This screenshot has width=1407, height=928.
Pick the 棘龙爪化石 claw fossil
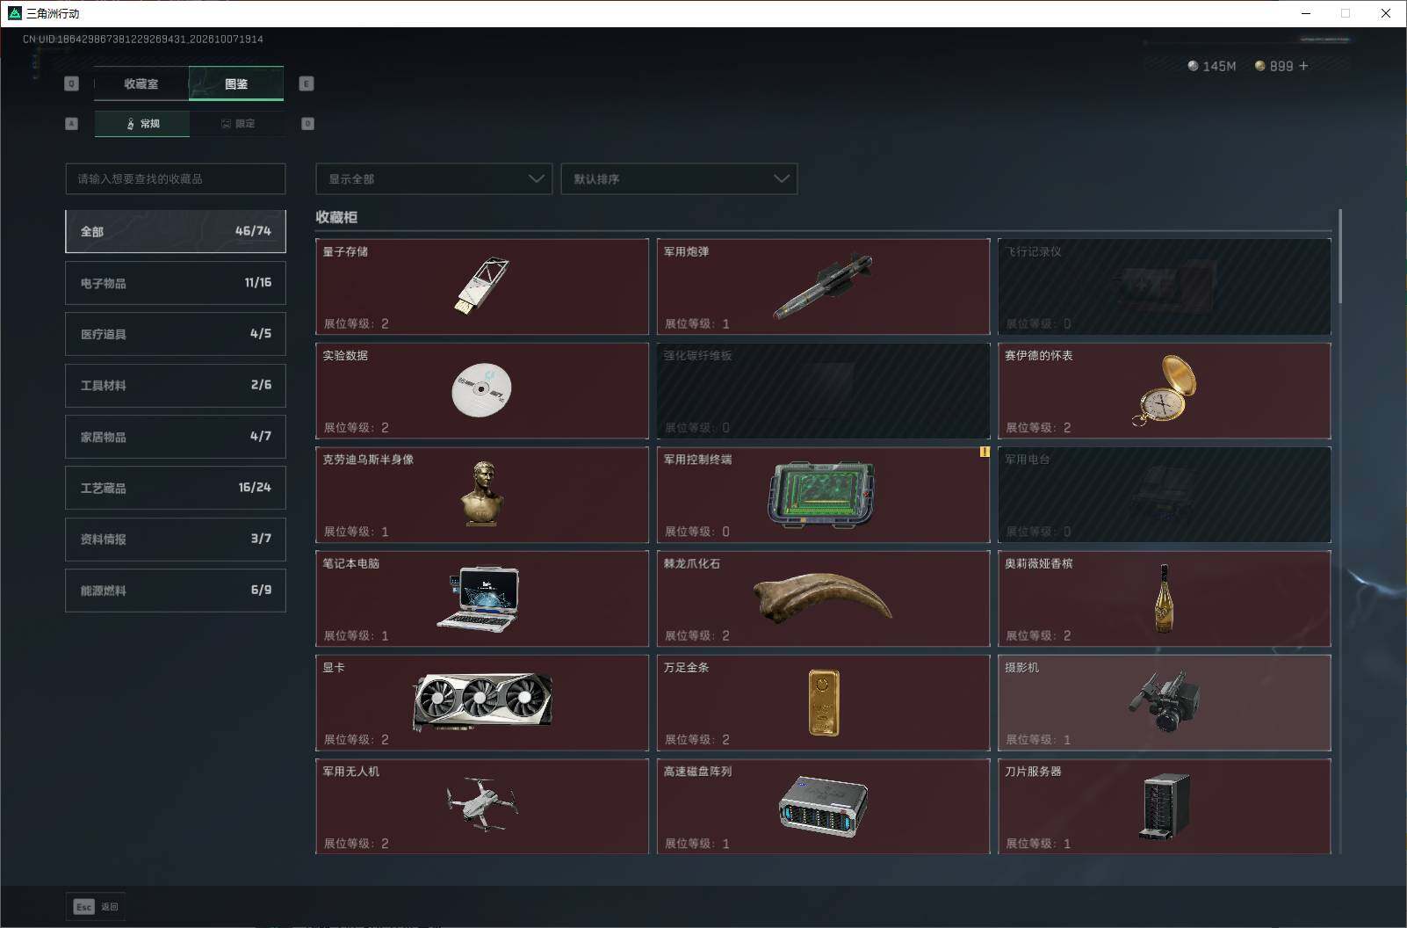tap(823, 598)
